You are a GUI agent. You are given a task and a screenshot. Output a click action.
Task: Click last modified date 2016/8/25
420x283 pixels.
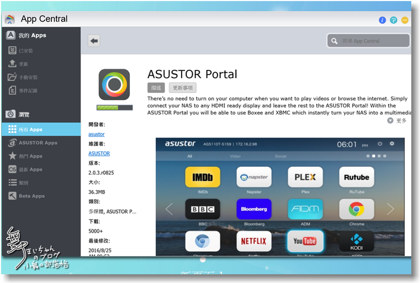point(100,251)
